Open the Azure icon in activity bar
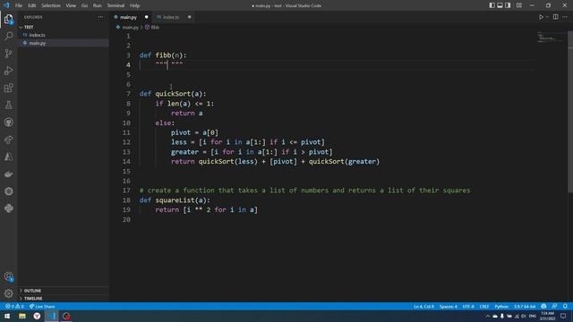Screen dimensions: 573x322 [8, 157]
